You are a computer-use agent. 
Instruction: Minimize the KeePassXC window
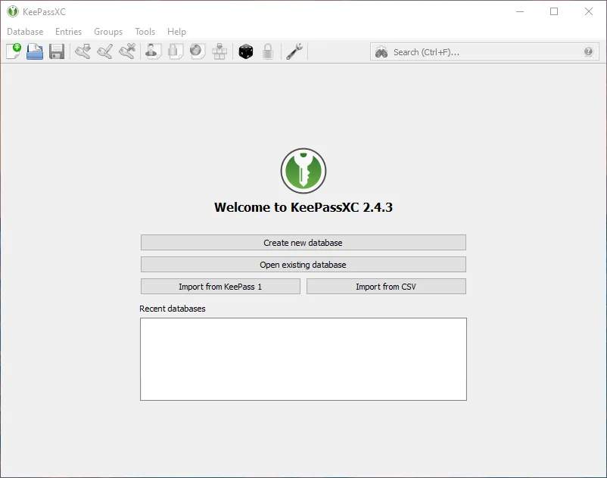point(520,11)
